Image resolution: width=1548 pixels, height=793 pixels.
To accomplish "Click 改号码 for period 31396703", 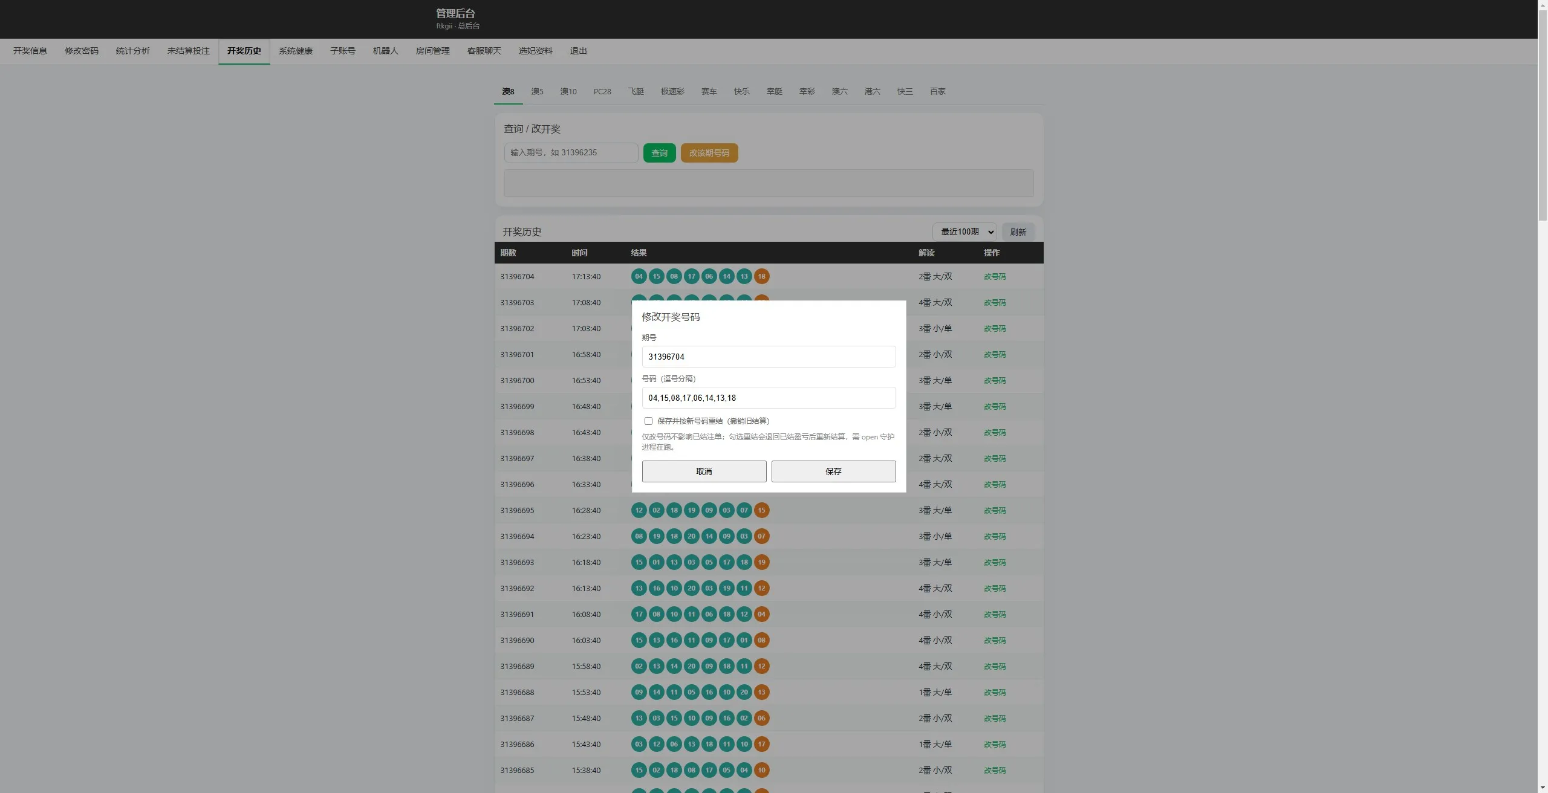I will [995, 303].
